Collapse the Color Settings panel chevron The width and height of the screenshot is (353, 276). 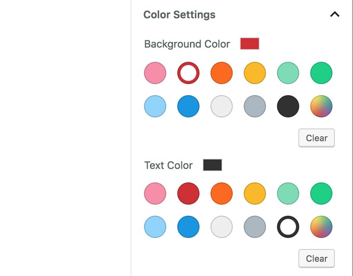tap(335, 15)
